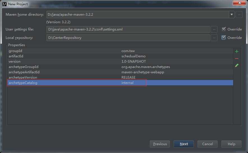Click the value org.apache.maven.archetypes

click(146, 67)
